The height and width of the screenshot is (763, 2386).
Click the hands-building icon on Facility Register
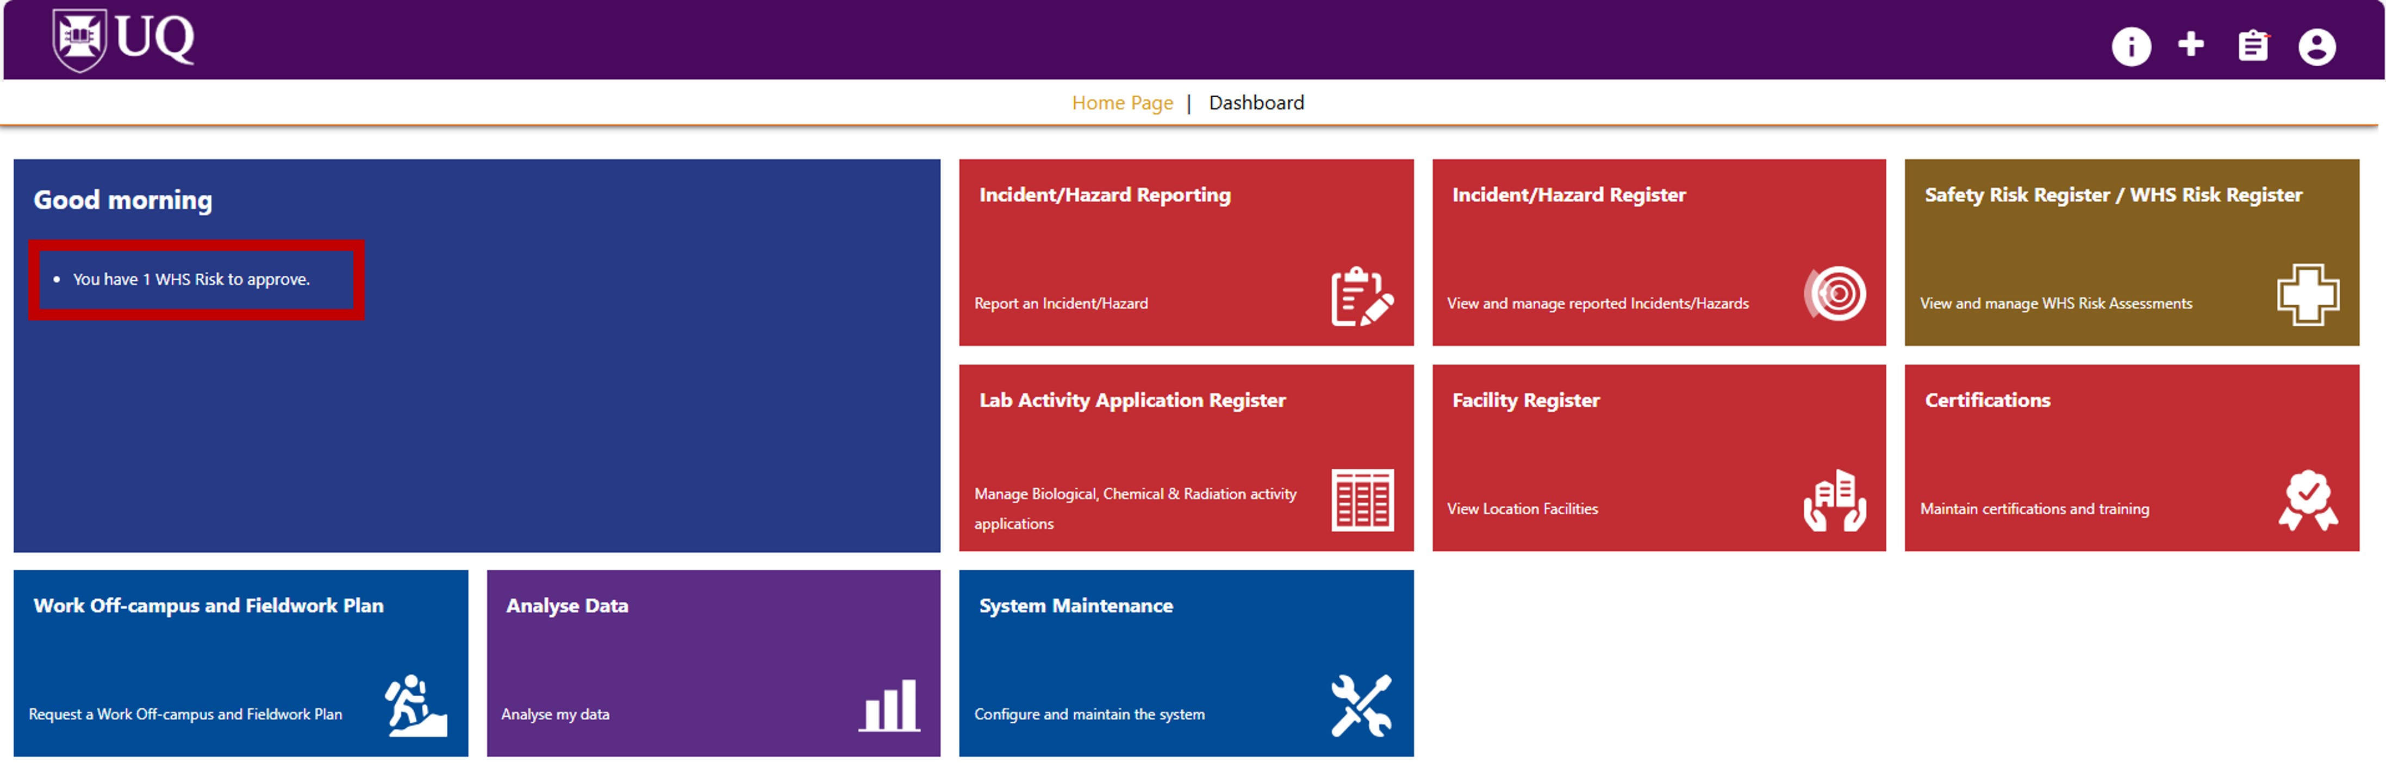pyautogui.click(x=1835, y=500)
